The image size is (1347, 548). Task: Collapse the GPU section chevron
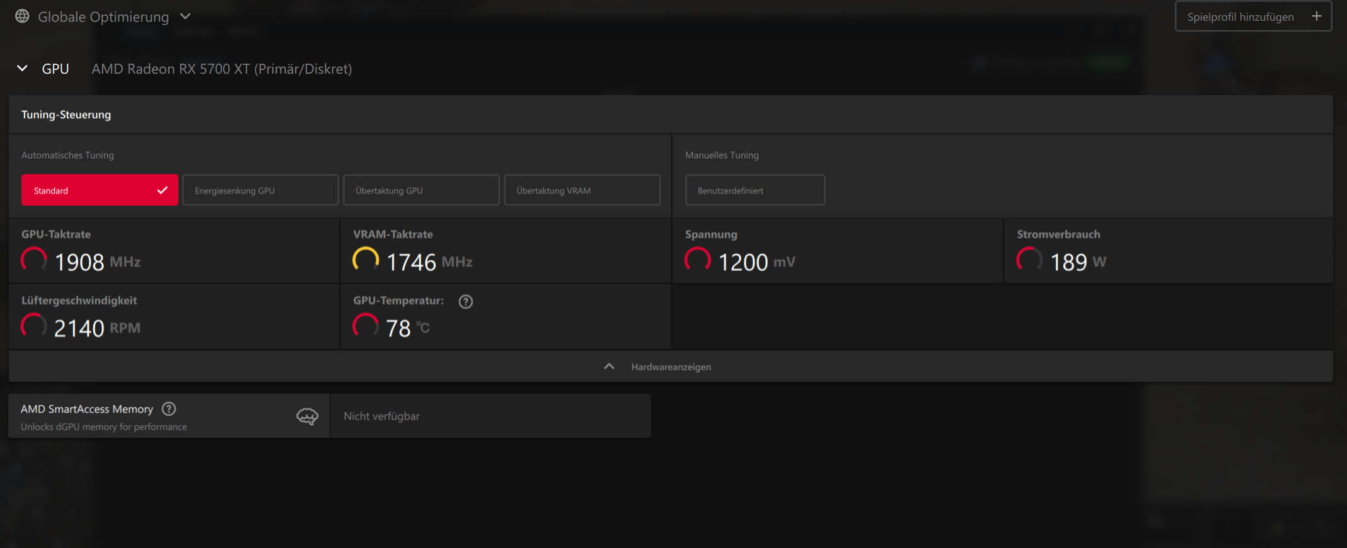click(x=22, y=68)
